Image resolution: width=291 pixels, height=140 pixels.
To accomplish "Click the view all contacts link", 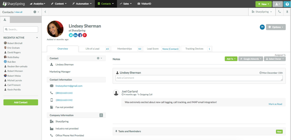I will point(18,12).
